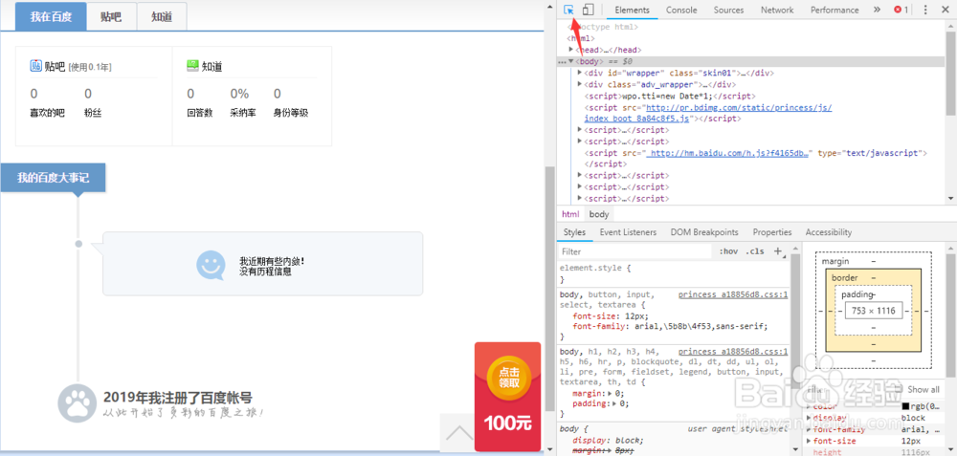The height and width of the screenshot is (456, 957).
Task: Open the Properties pane
Action: pyautogui.click(x=772, y=232)
